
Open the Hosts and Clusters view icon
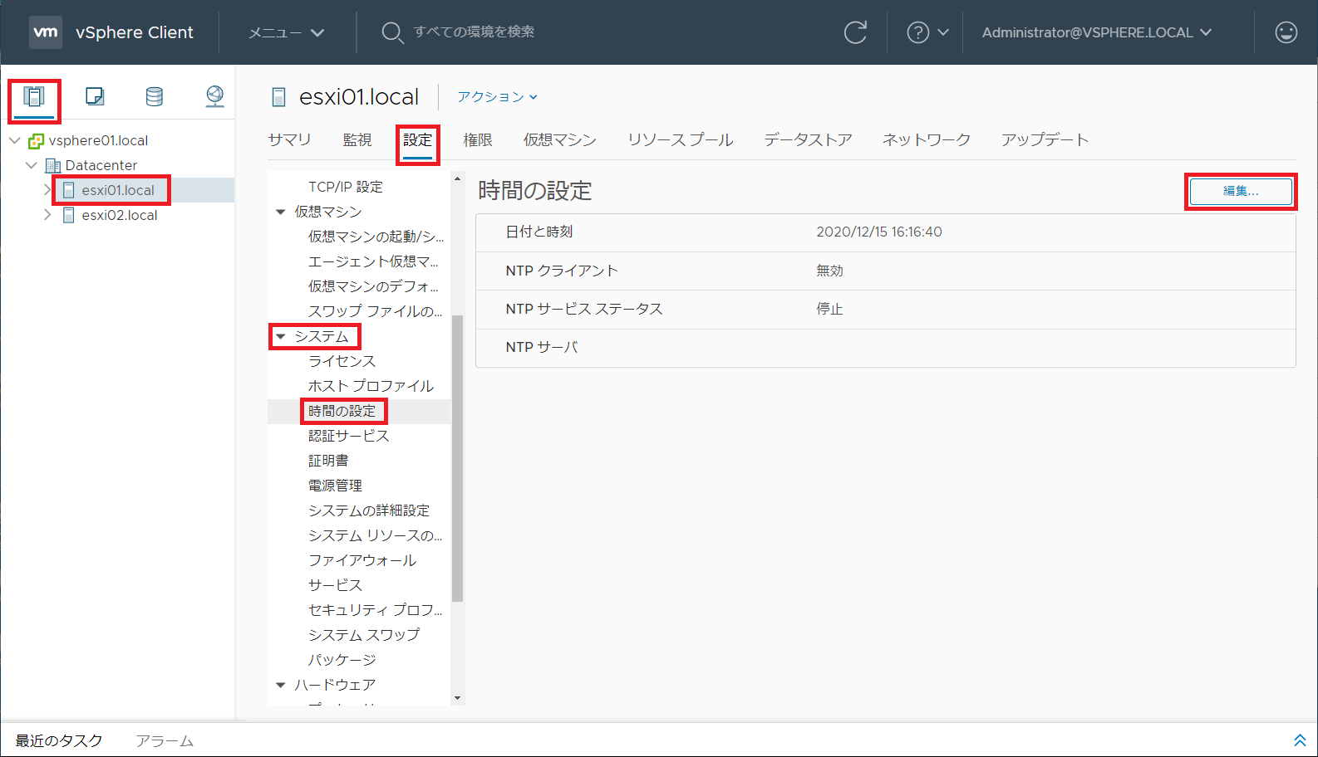34,97
